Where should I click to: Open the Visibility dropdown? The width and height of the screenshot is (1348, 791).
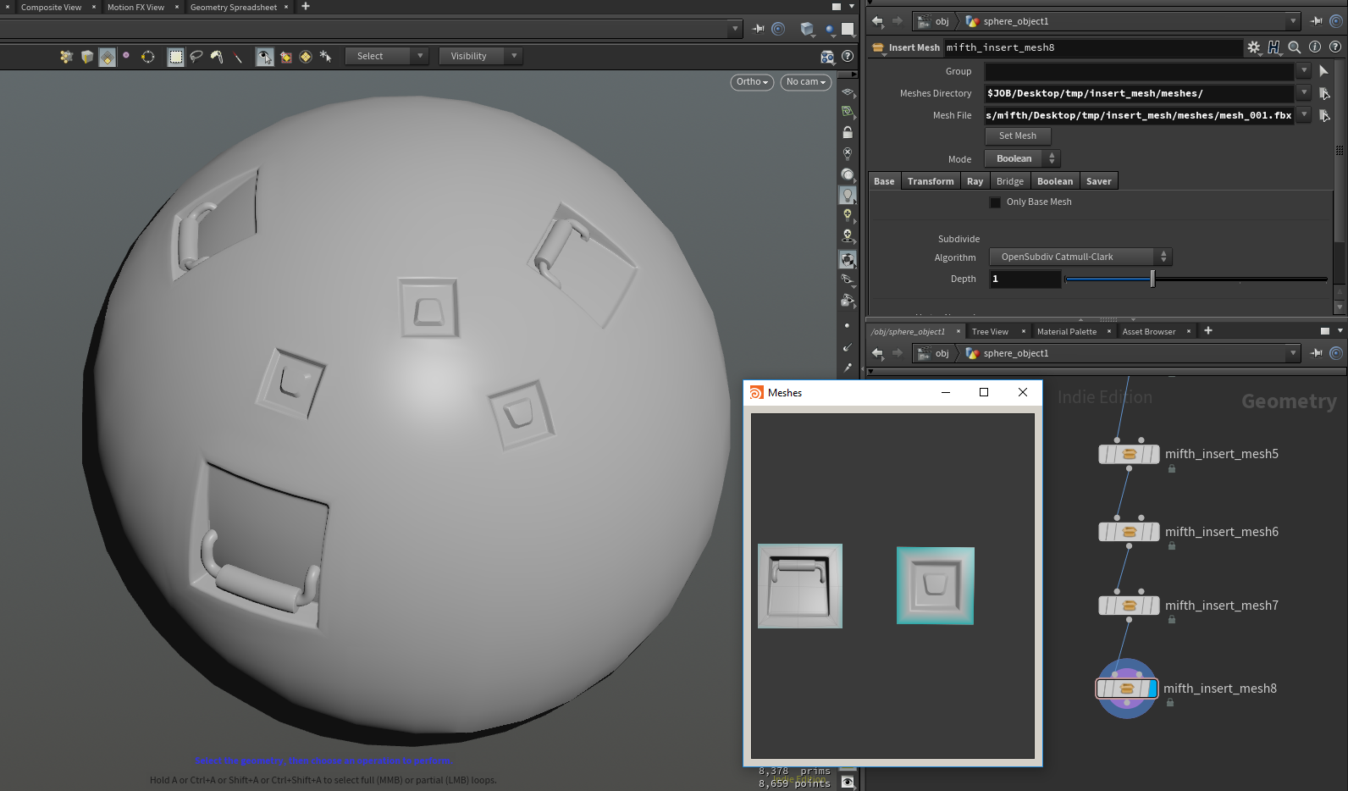481,56
